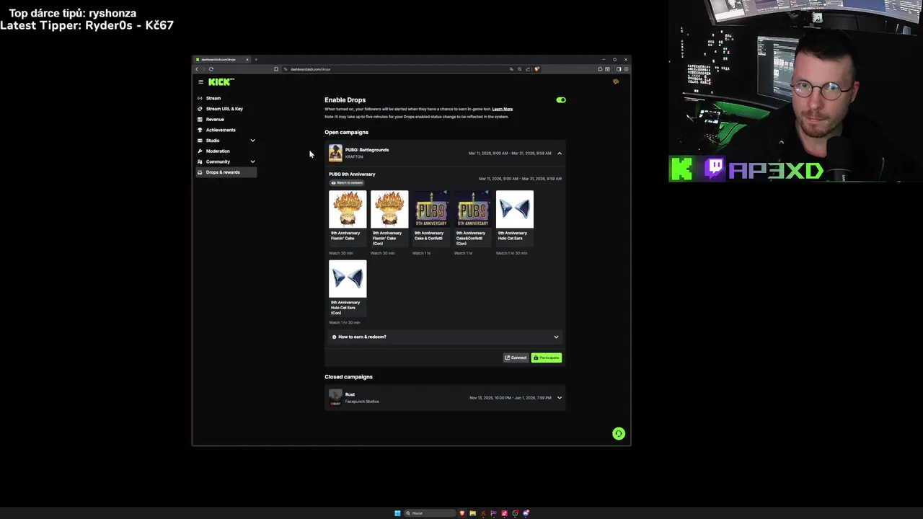Open the Windows Start menu
The image size is (923, 519).
[x=397, y=513]
